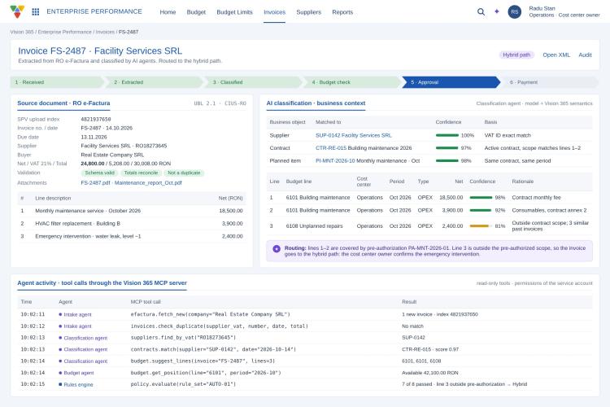Open planned item PI-MNT-2026-10 link

pyautogui.click(x=335, y=161)
